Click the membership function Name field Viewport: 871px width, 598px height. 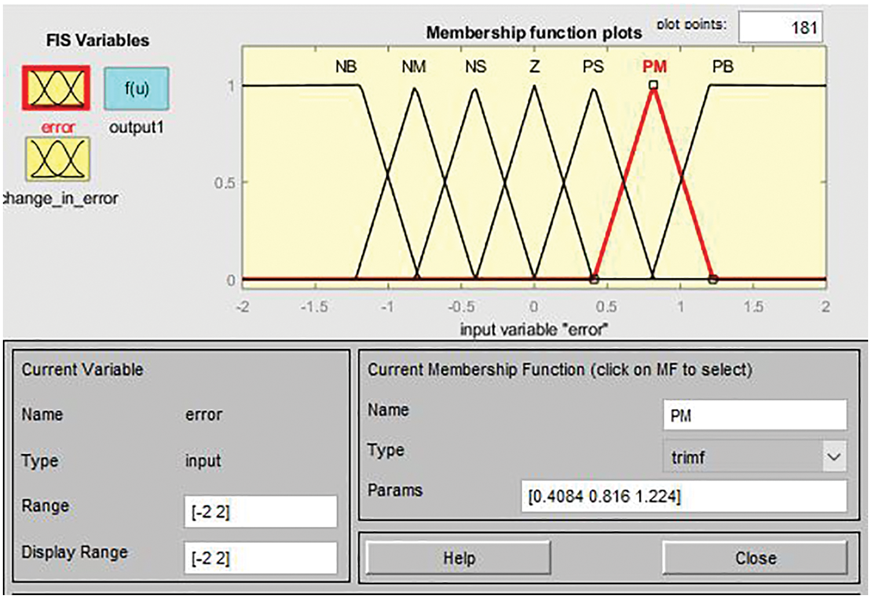point(754,415)
